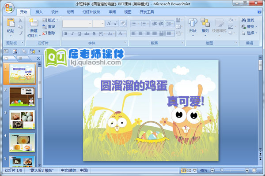Clear all formatting using the eraser icon
The height and width of the screenshot is (176, 265).
[123, 23]
